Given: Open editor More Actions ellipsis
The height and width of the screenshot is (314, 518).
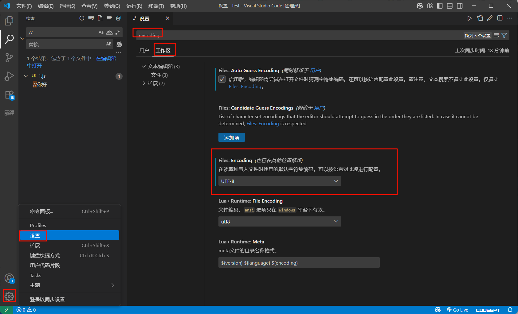Looking at the screenshot, I should coord(510,18).
